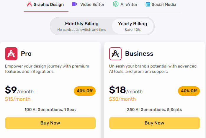
Task: Click the purple Video Editor camera icon
Action: [x=75, y=4]
